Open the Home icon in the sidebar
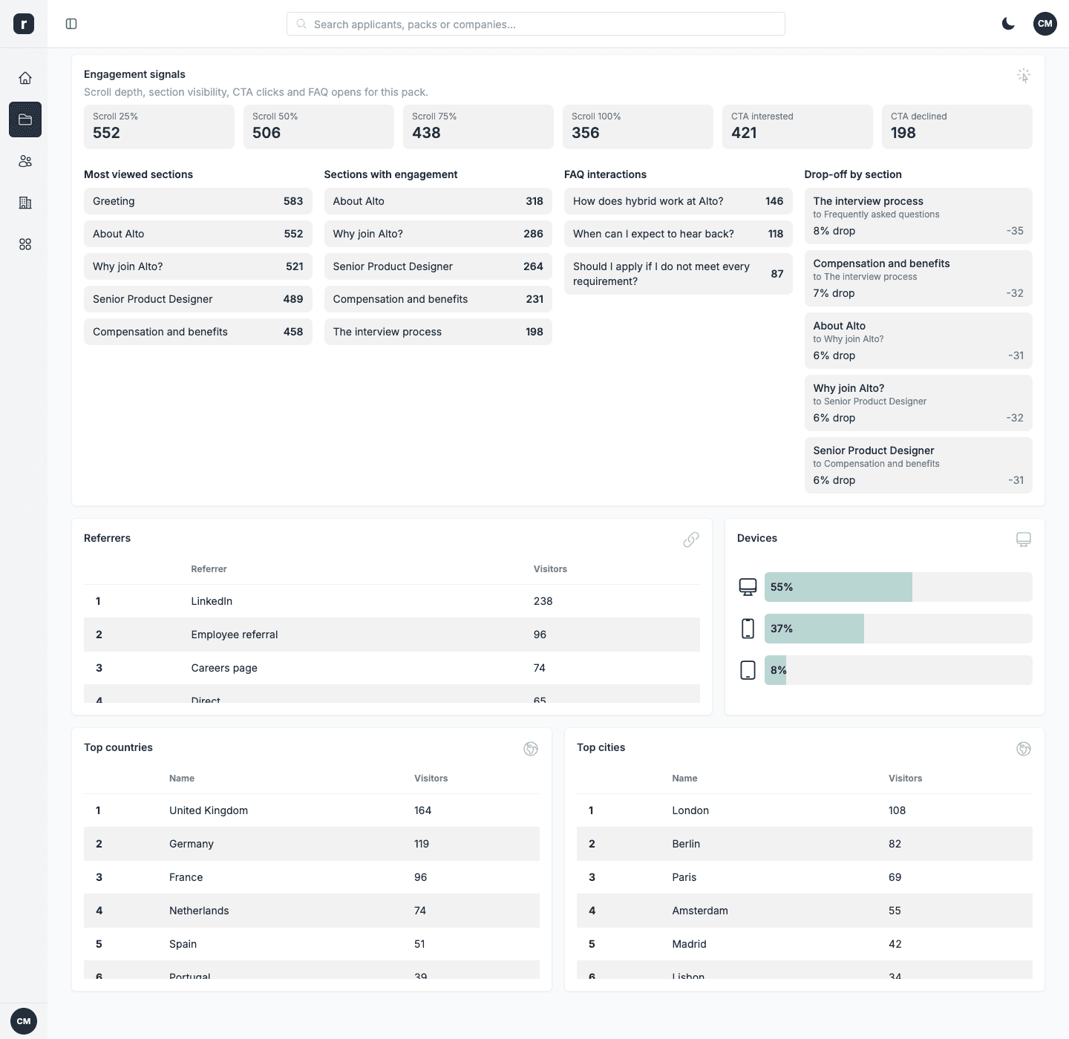The width and height of the screenshot is (1069, 1039). (x=25, y=78)
